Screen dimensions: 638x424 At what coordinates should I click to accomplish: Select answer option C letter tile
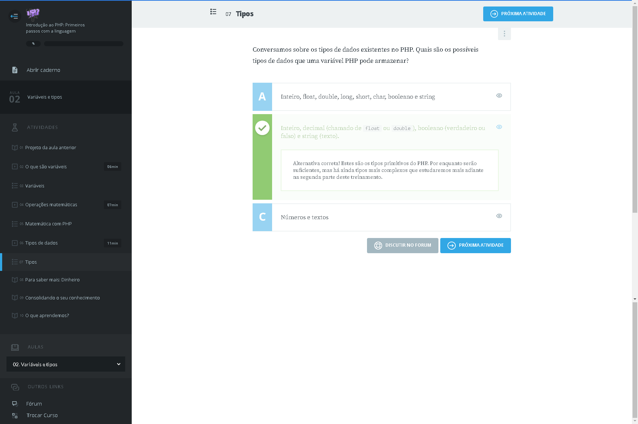pos(262,217)
